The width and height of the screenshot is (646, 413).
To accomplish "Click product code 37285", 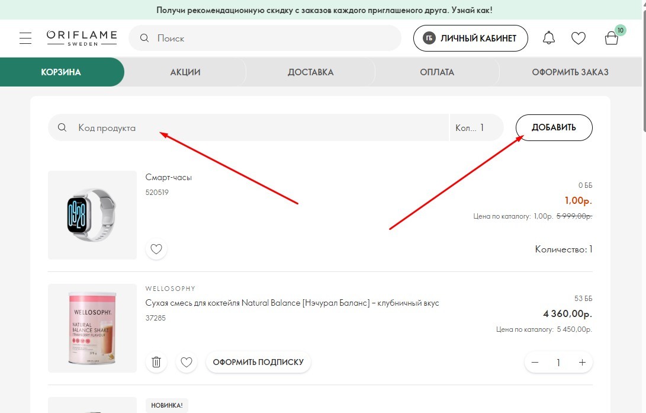I will (x=155, y=318).
